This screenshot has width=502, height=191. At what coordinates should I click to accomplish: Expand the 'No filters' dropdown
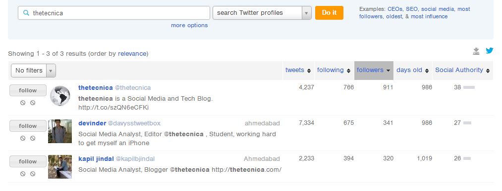pos(33,71)
